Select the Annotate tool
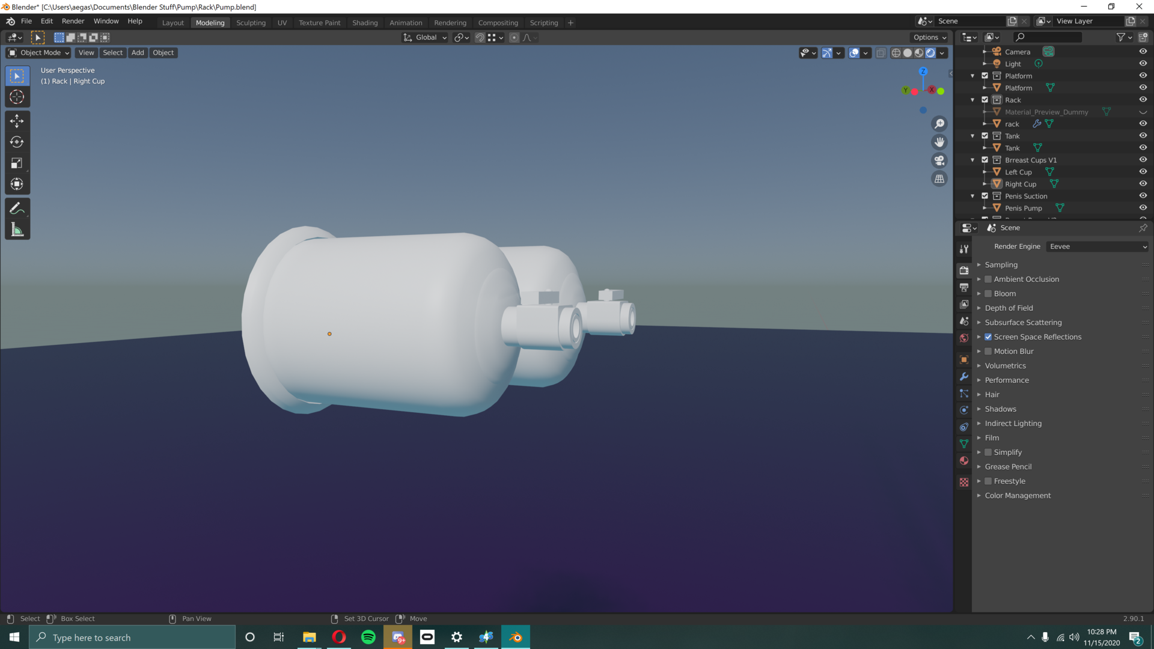 [x=17, y=209]
